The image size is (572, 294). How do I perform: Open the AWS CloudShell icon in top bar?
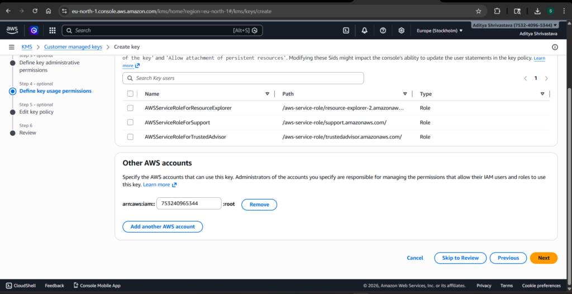(346, 31)
